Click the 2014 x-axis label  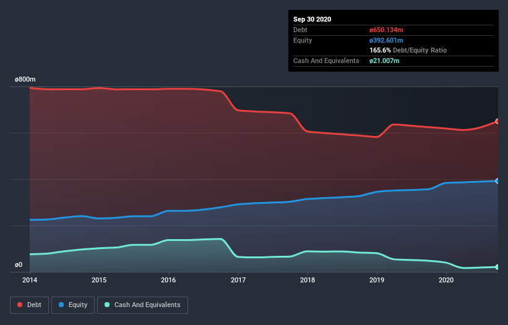coord(30,280)
